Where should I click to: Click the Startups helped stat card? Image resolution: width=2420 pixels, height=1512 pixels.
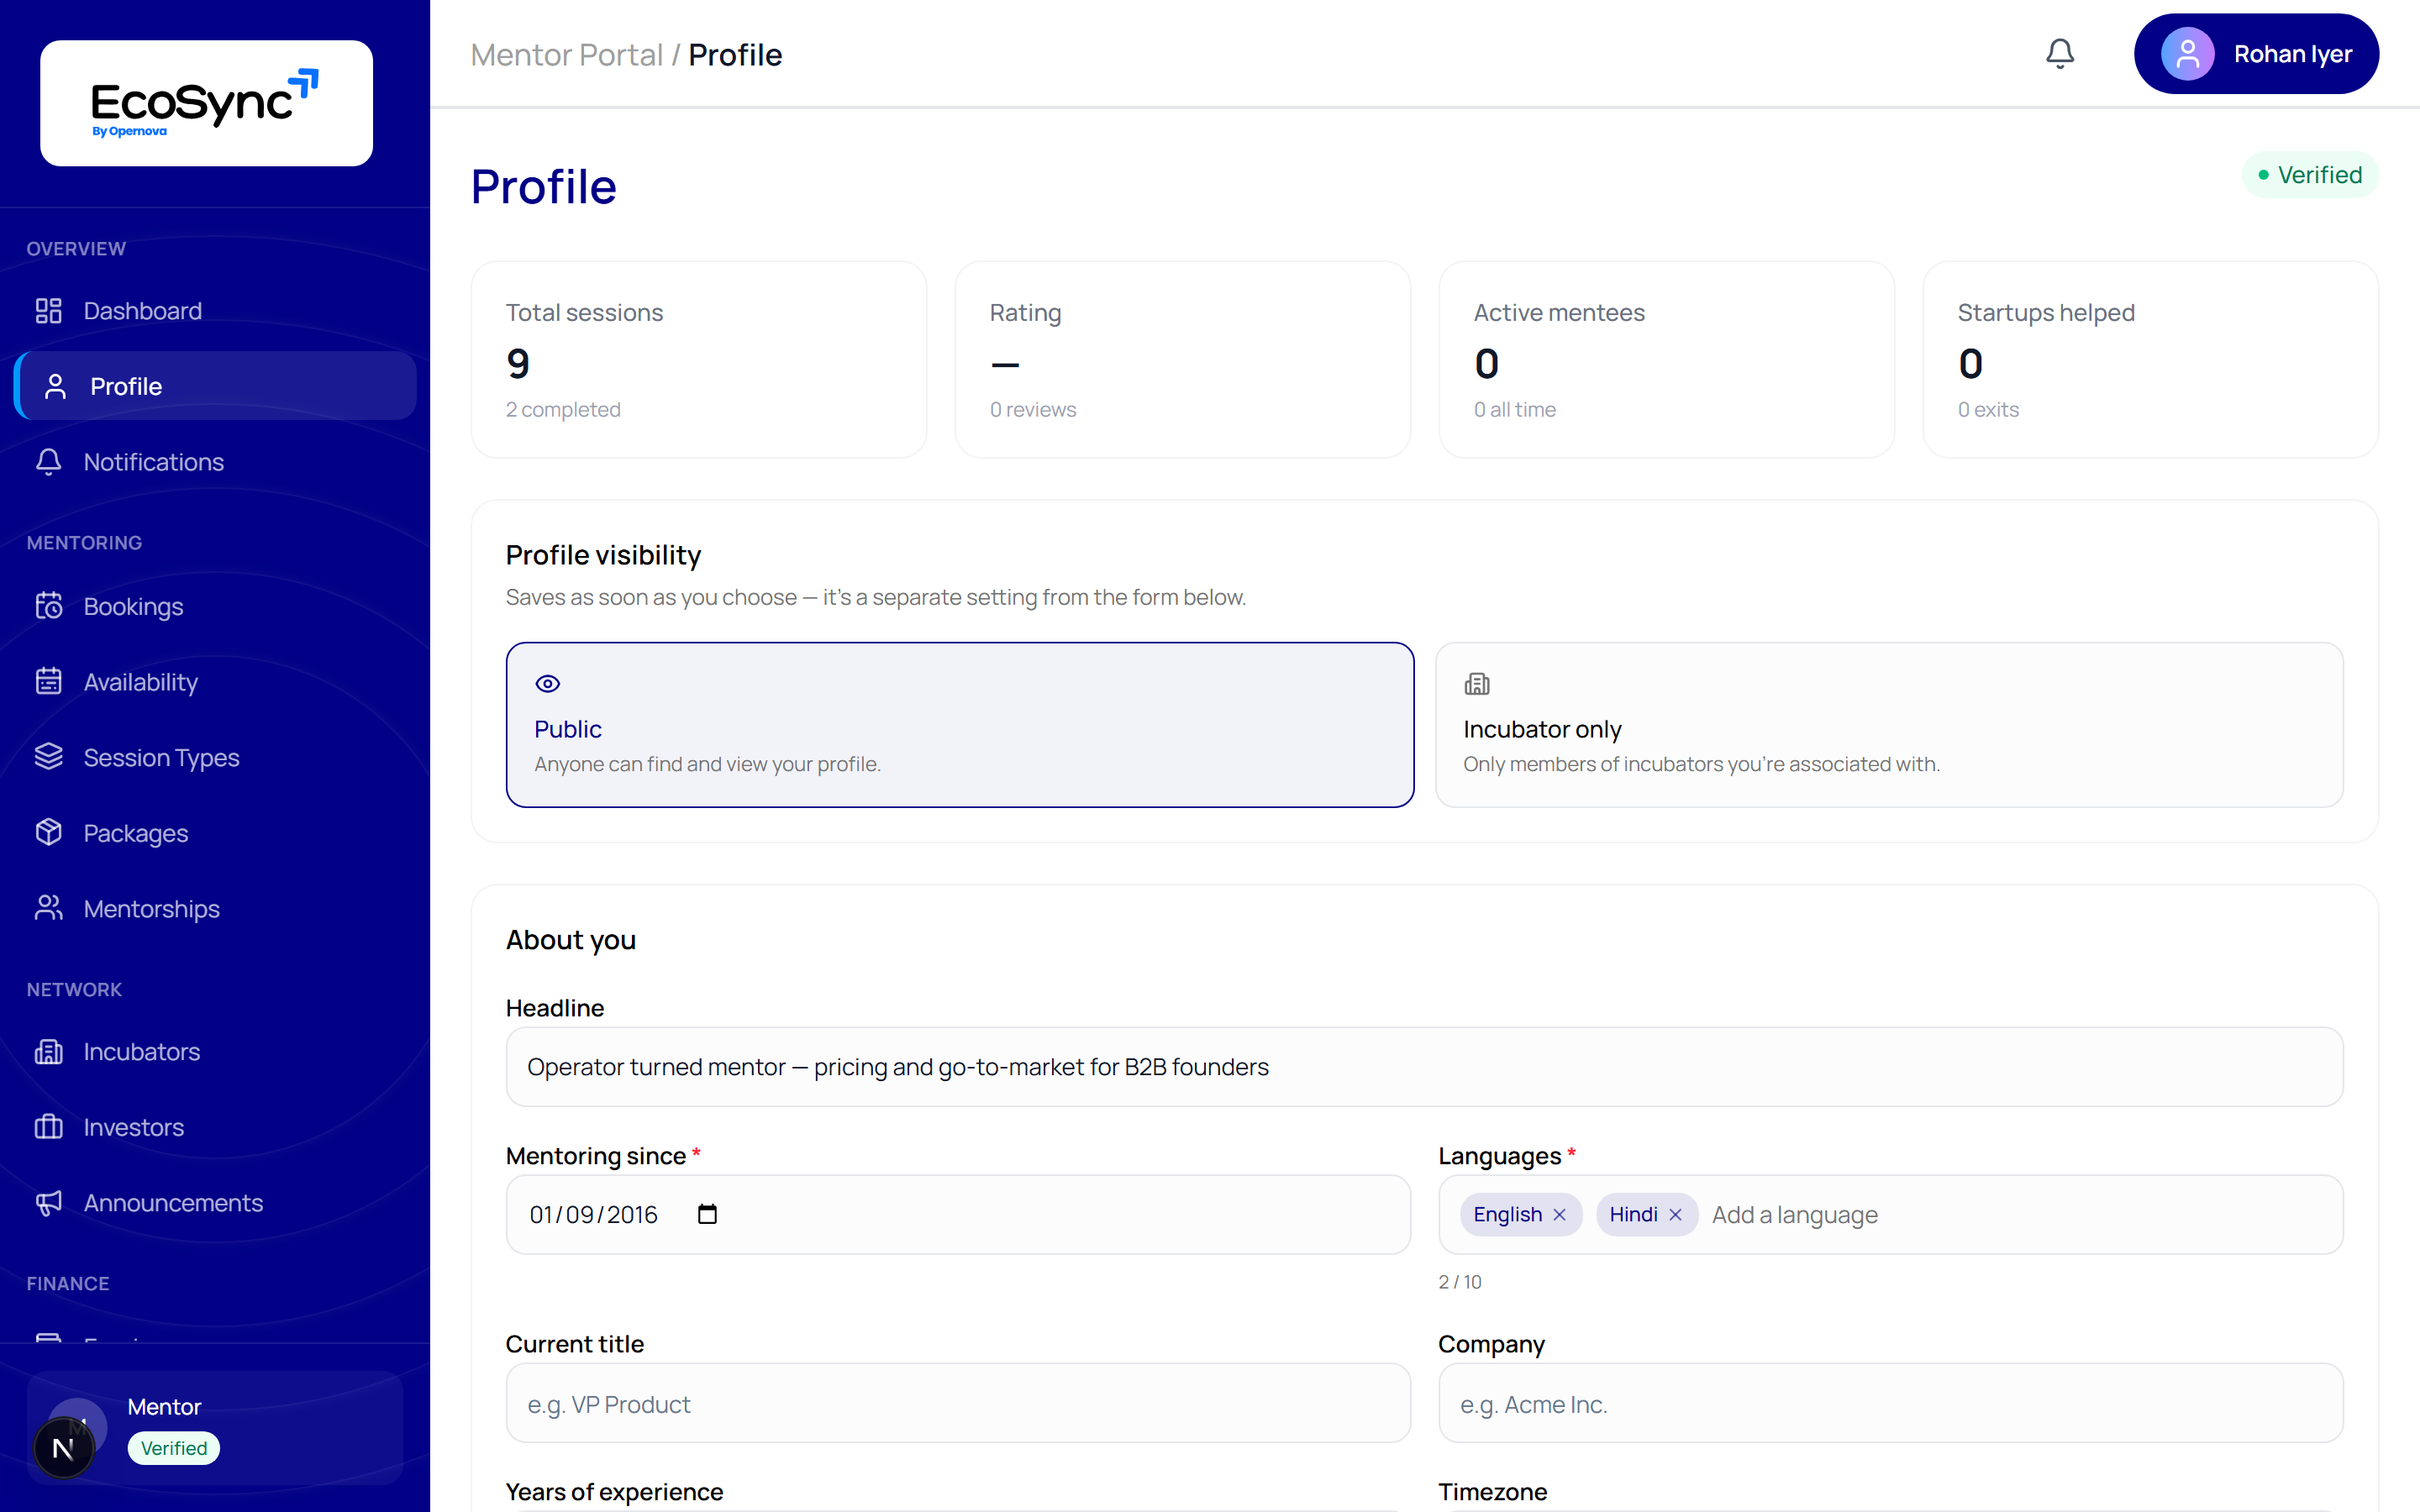pos(2150,360)
